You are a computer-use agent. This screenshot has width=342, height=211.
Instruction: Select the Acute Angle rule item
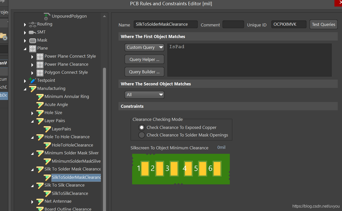click(x=56, y=104)
